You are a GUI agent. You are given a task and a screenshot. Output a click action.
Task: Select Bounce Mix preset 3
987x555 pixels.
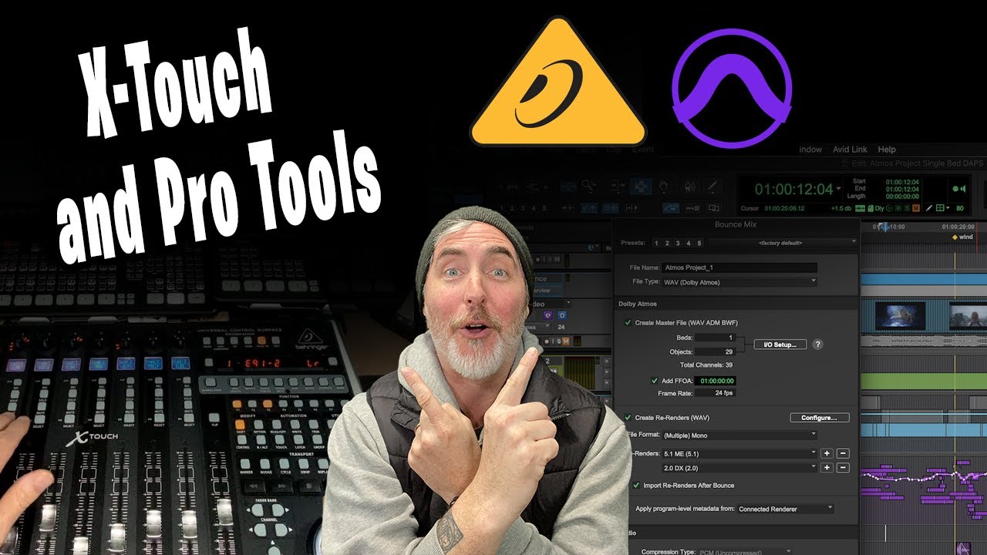(679, 243)
